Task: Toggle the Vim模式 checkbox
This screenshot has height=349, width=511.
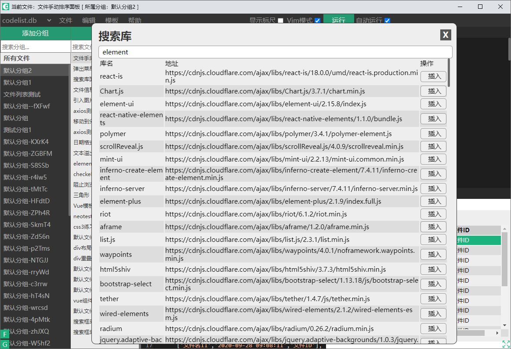Action: pos(317,21)
